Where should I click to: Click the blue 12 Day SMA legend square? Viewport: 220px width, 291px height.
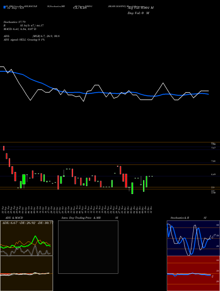tap(4, 7)
